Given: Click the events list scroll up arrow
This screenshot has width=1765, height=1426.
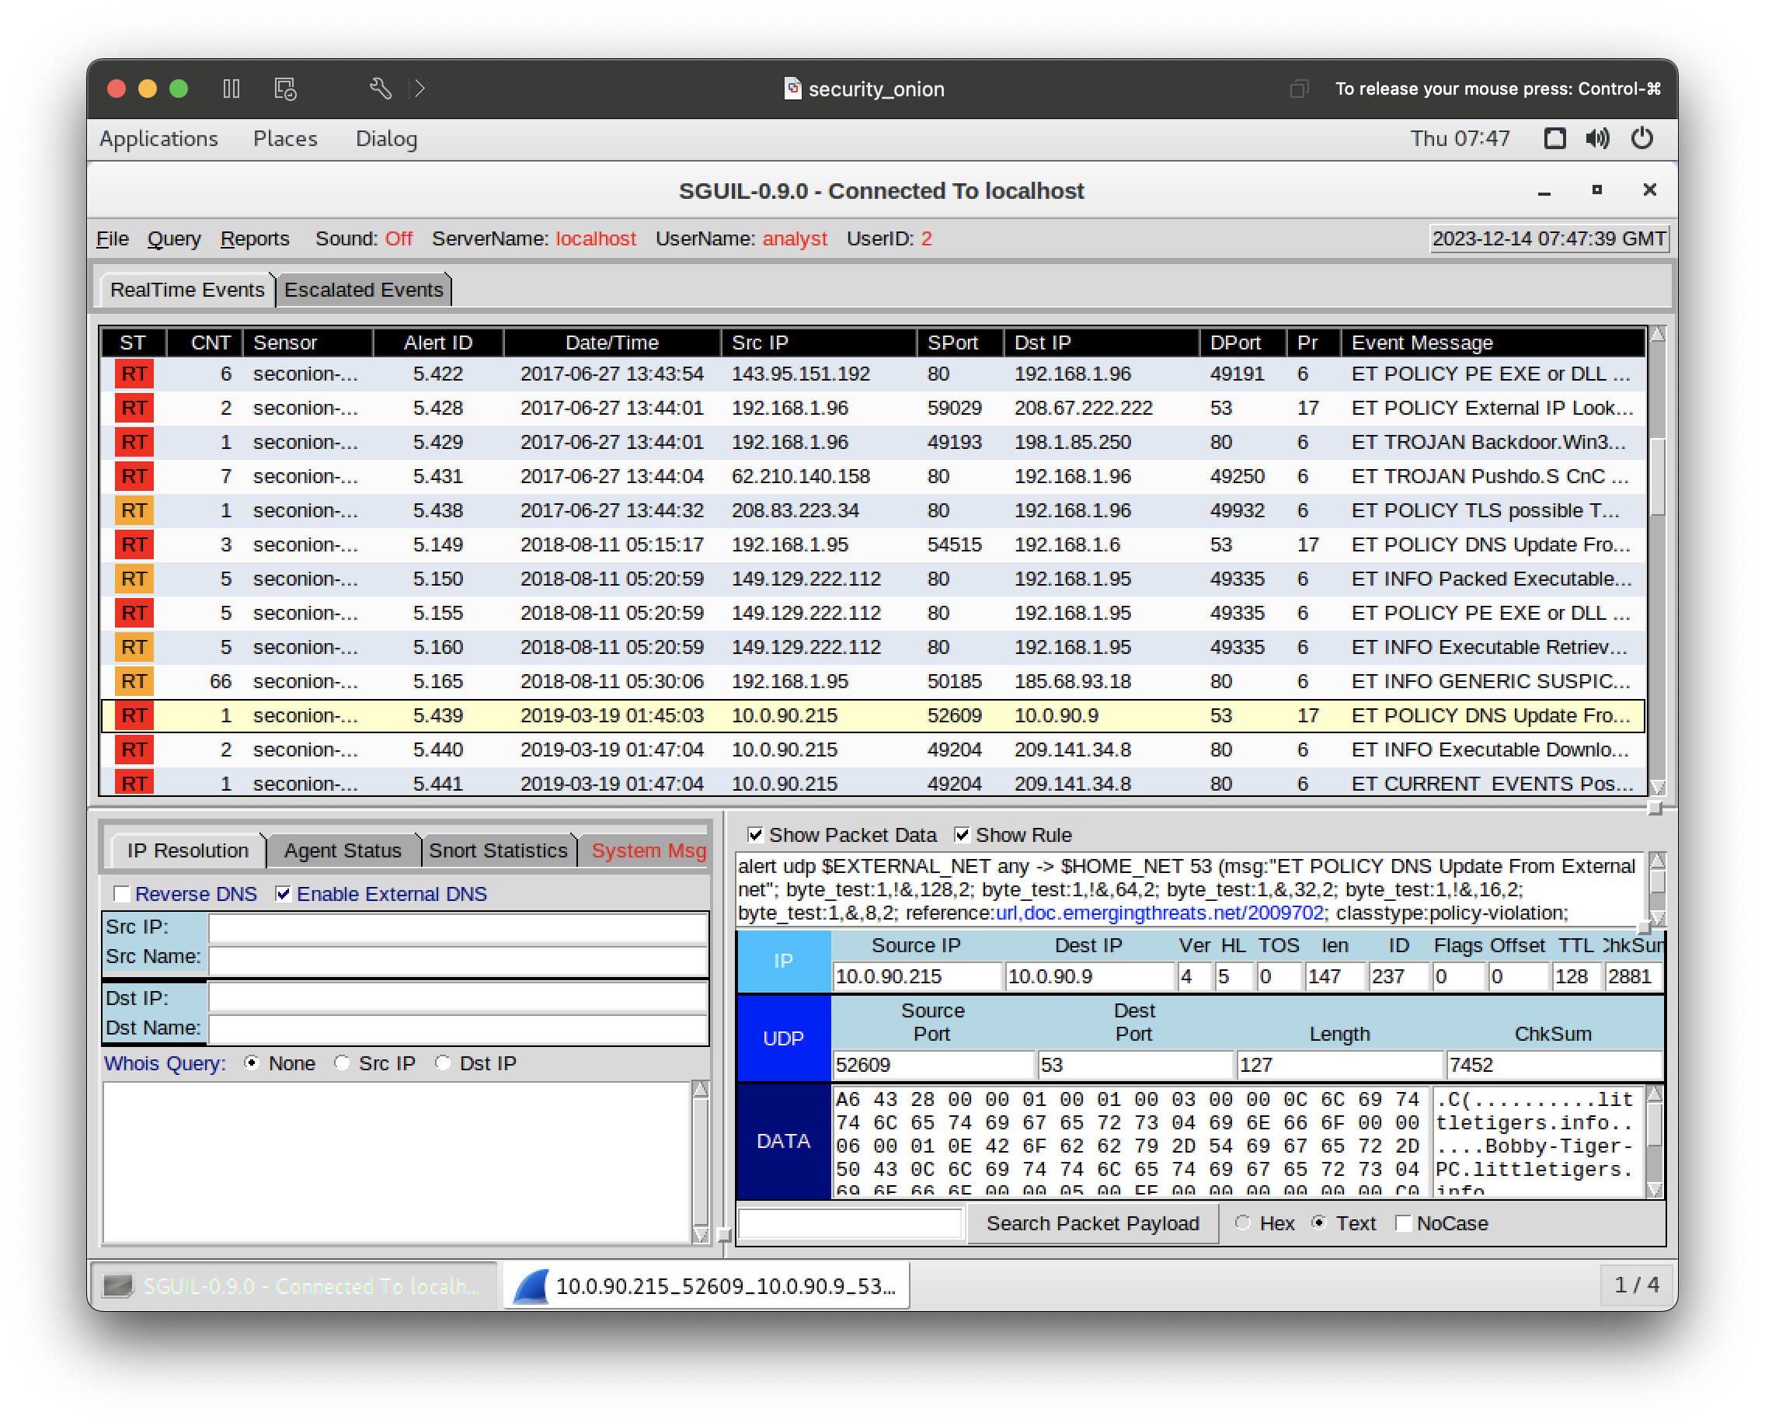Looking at the screenshot, I should click(x=1657, y=334).
